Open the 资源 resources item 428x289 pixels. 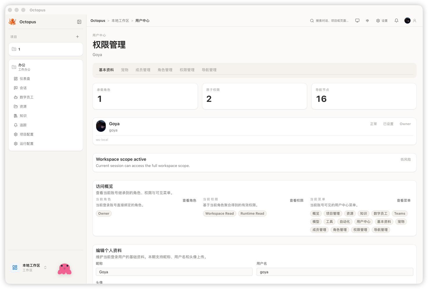coord(46,106)
